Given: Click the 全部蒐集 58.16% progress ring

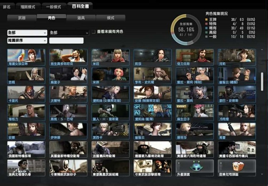Looking at the screenshot, I should point(186,30).
